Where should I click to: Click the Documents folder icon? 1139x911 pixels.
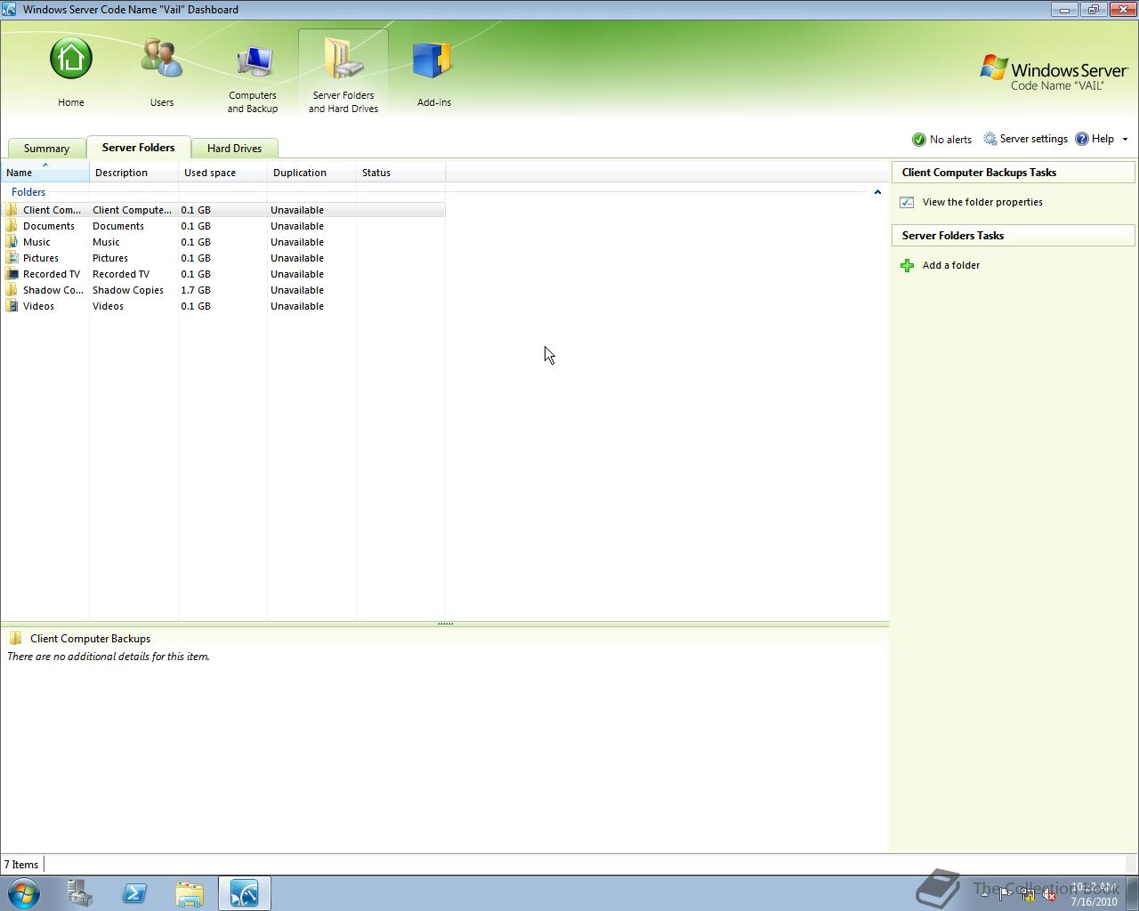[12, 226]
